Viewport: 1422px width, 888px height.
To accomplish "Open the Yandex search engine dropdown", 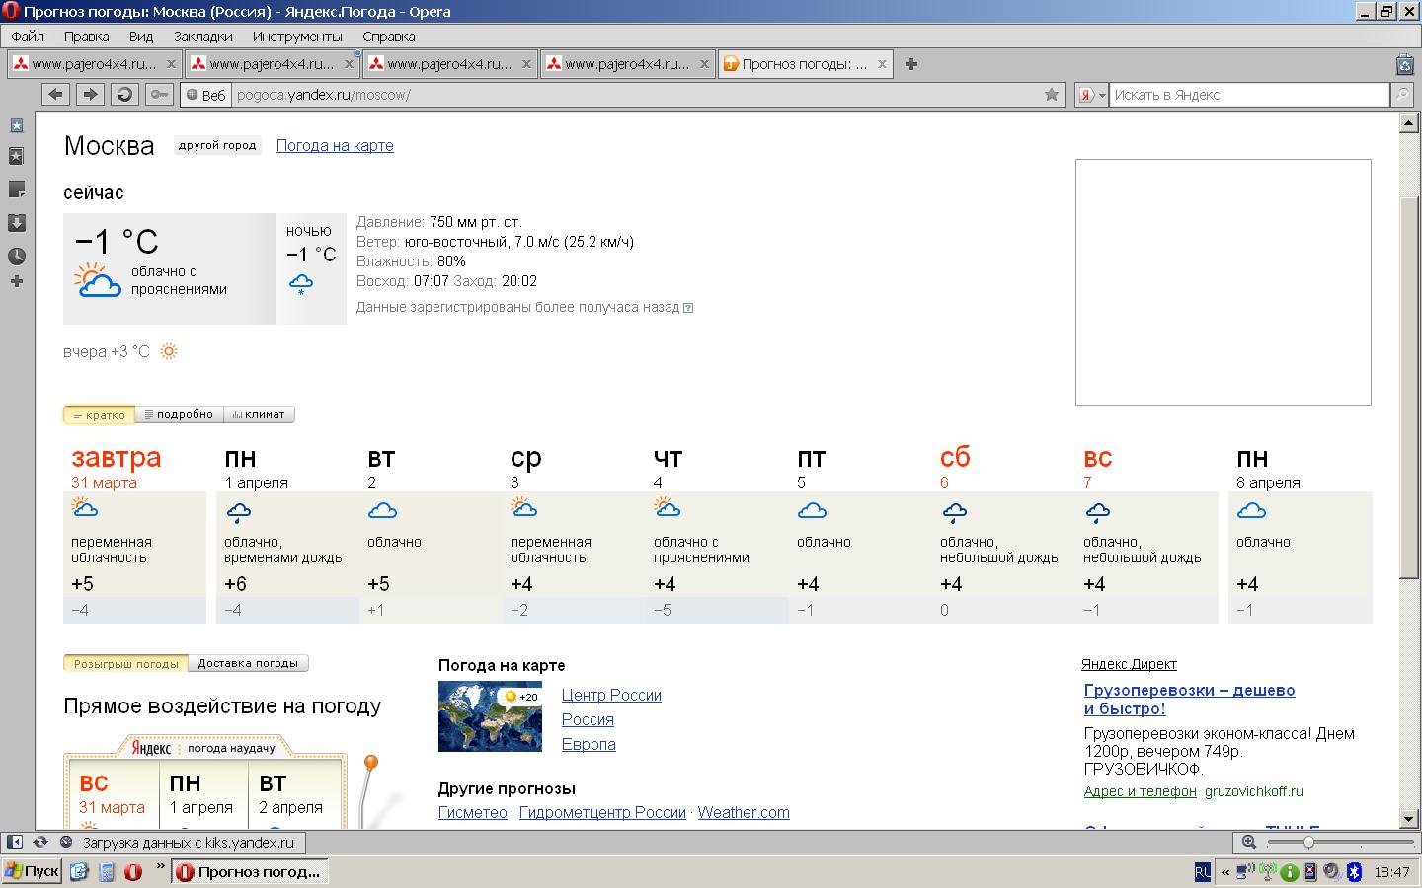I will coord(1091,95).
